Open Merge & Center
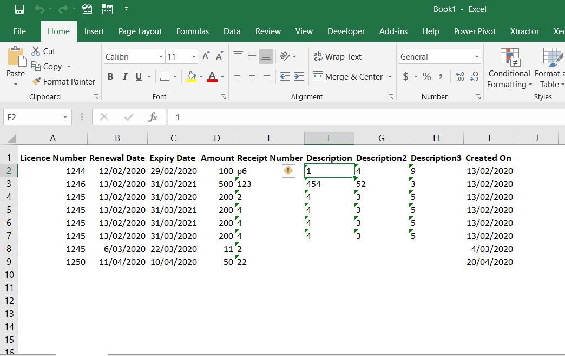Screen dimensions: 565x356 coord(349,76)
